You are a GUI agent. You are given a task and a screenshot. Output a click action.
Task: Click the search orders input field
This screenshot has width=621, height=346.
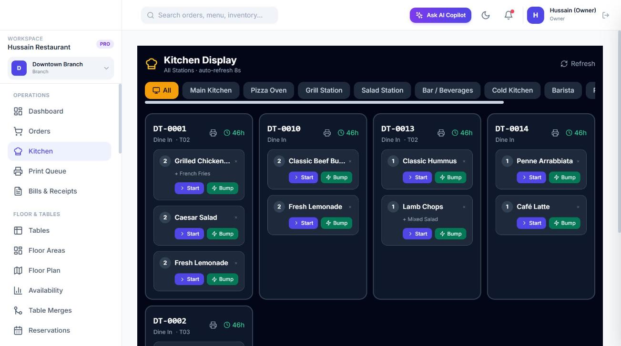click(x=210, y=15)
